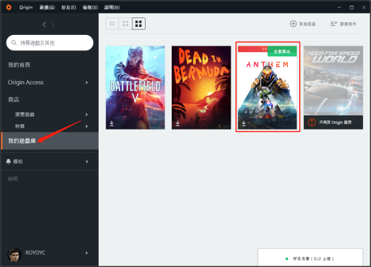Image resolution: width=371 pixels, height=267 pixels.
Task: Expand the ROYDYC account chevron
Action: [x=87, y=253]
